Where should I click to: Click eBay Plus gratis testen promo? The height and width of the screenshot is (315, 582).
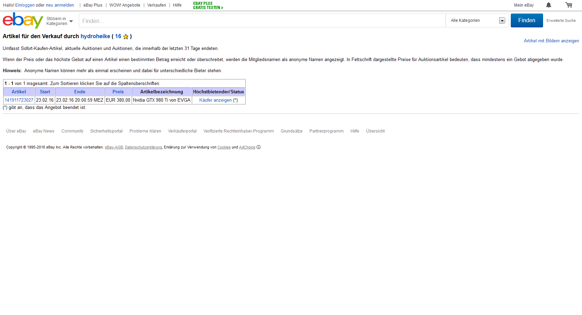click(x=208, y=6)
